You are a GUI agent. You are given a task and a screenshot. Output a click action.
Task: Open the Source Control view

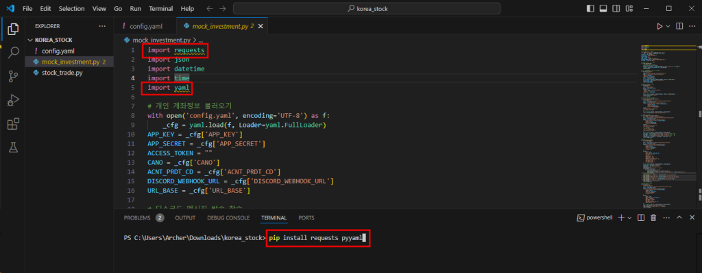click(13, 77)
